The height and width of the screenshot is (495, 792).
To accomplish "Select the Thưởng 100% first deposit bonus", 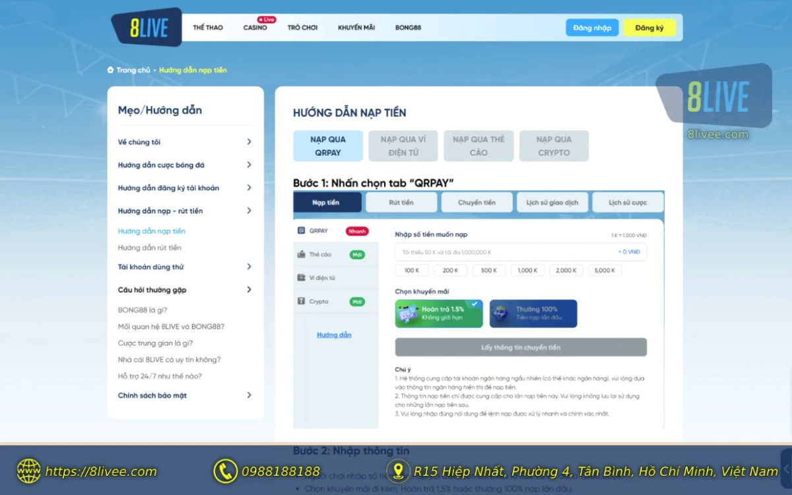I will coord(533,313).
